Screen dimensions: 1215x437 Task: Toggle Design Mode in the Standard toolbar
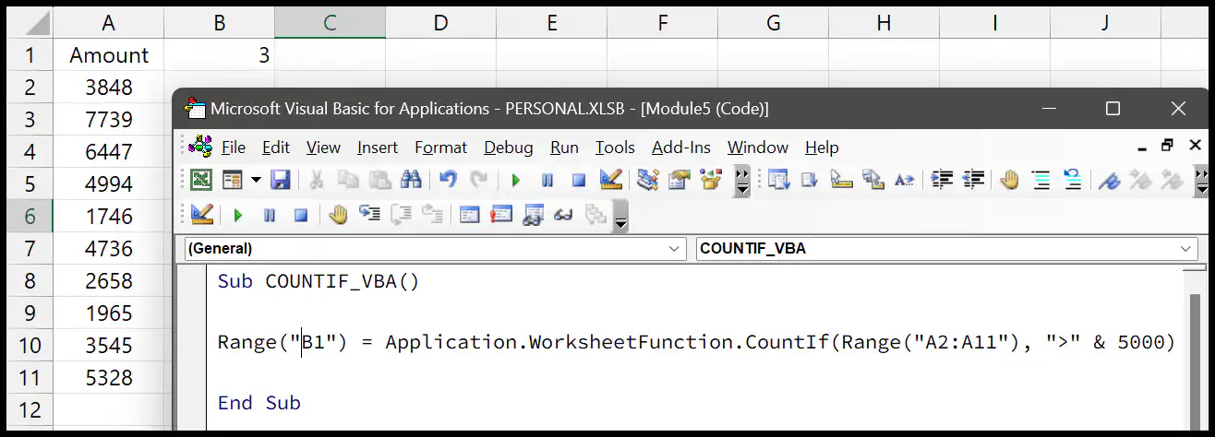click(x=609, y=181)
